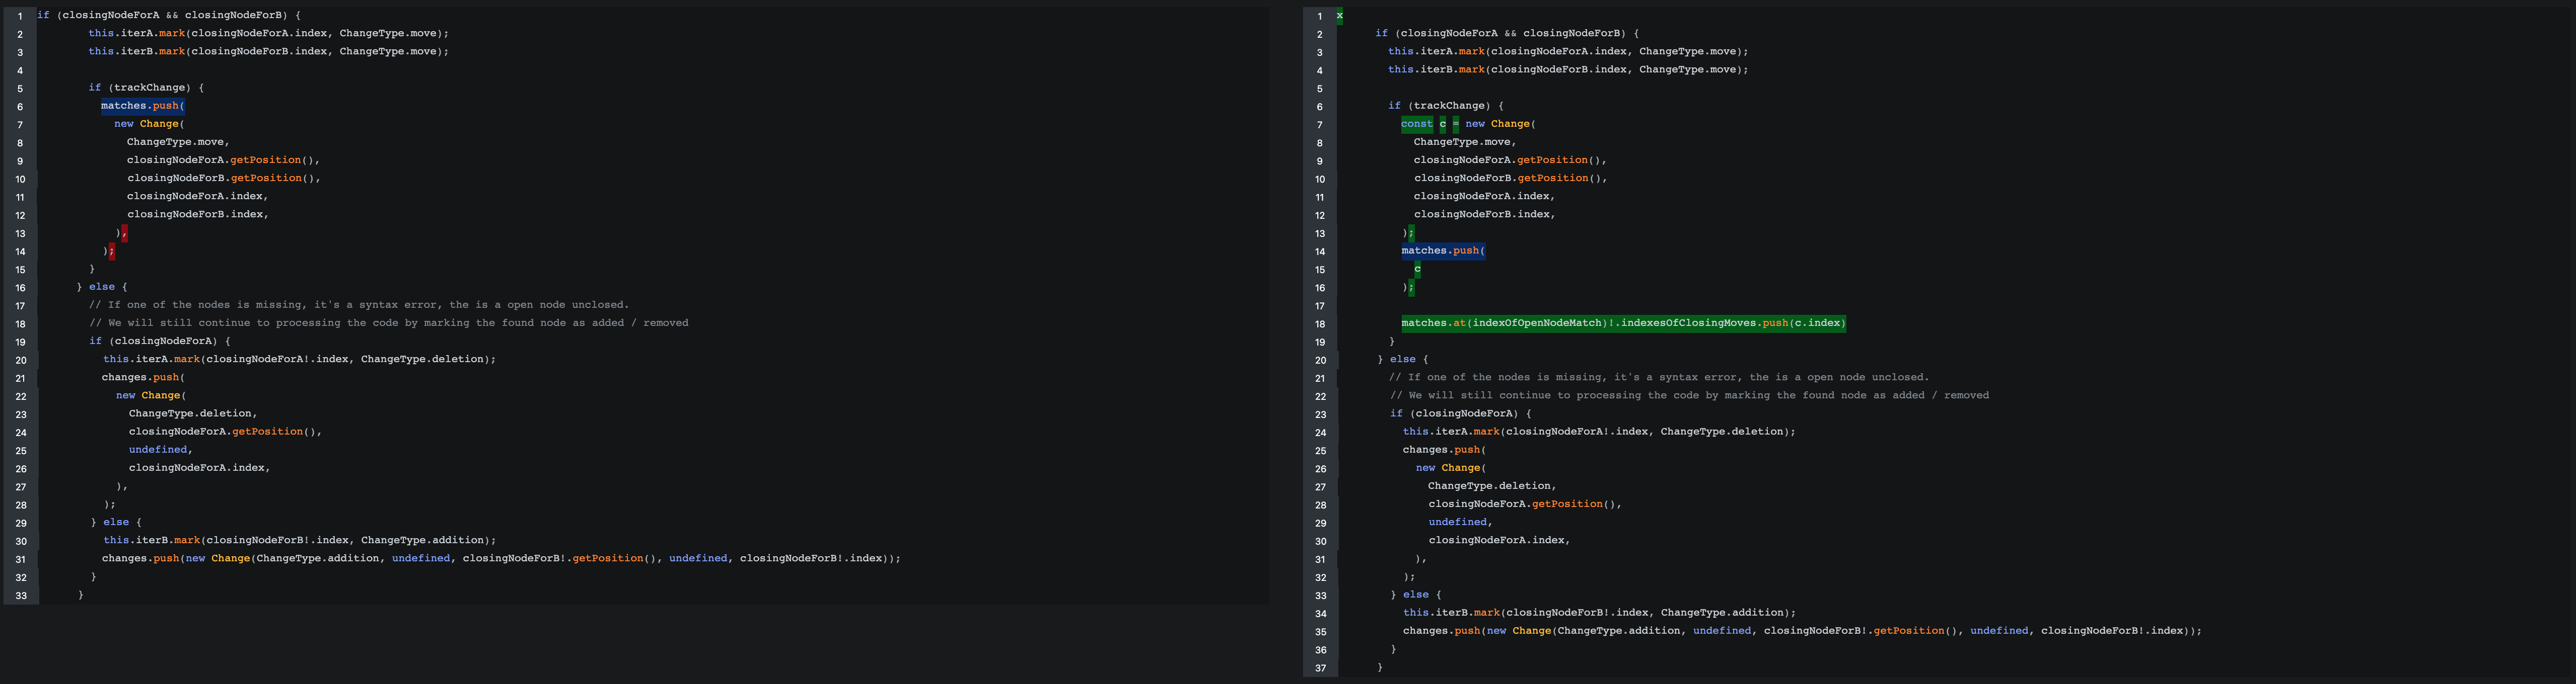Click the added indexesOfClosingMoves line in right pane

(x=1623, y=322)
